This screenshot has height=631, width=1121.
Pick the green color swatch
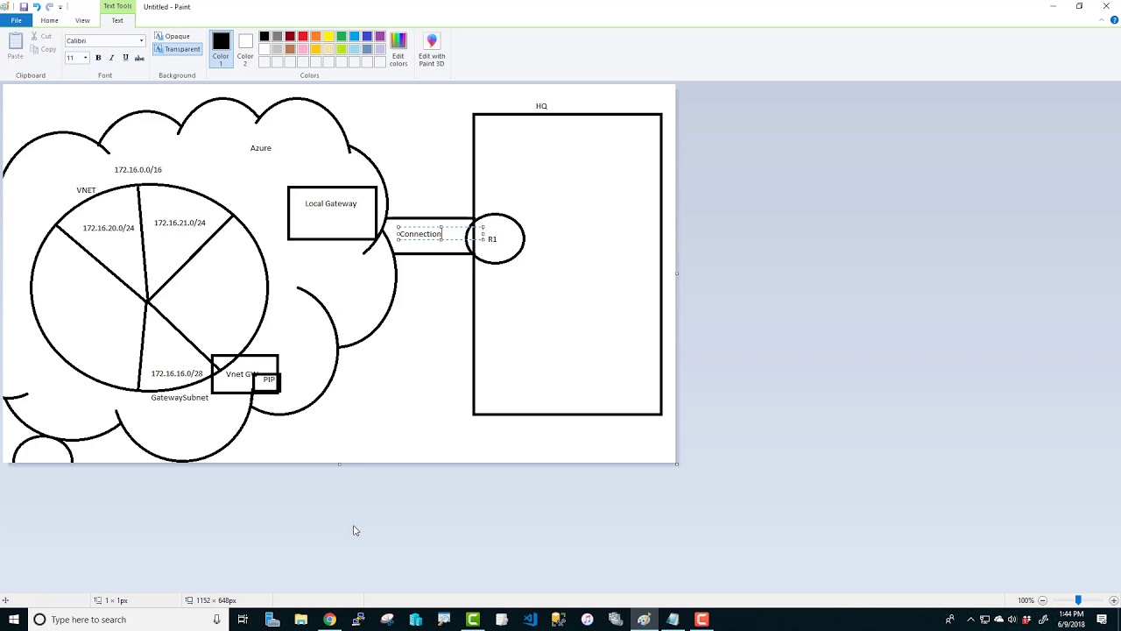click(342, 37)
